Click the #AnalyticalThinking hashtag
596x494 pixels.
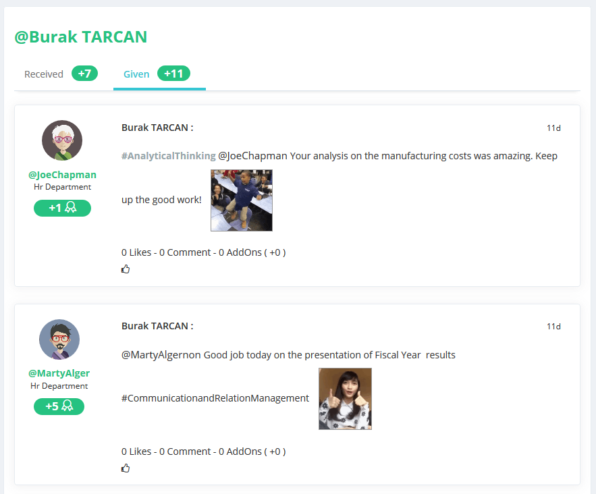168,156
